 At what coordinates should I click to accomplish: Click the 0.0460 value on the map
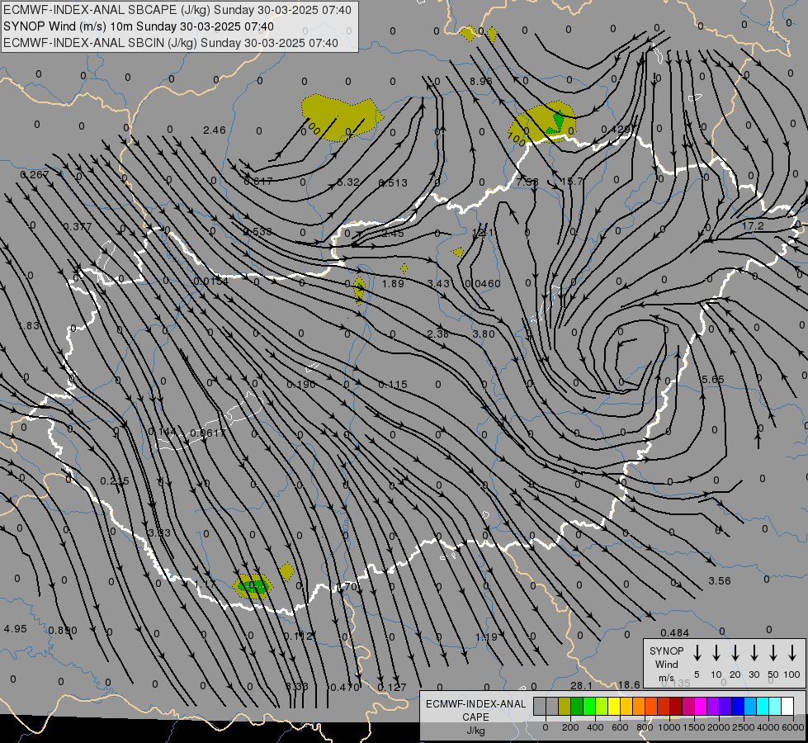[x=483, y=284]
